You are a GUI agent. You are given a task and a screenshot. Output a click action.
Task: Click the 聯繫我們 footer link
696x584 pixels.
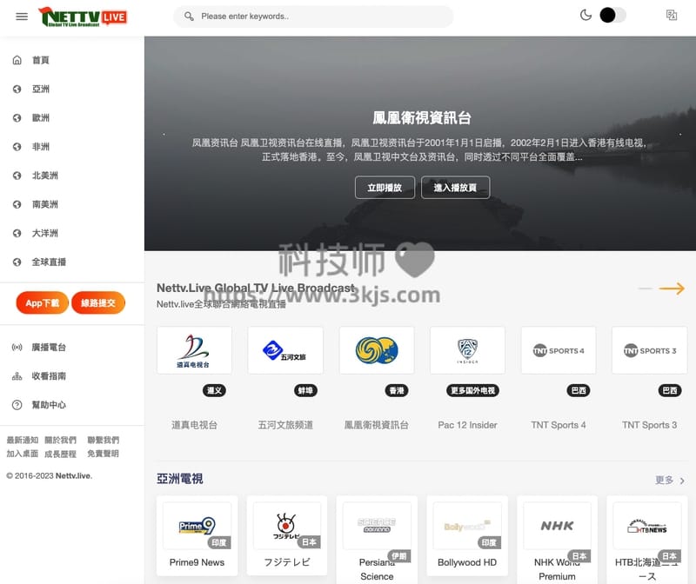(103, 440)
